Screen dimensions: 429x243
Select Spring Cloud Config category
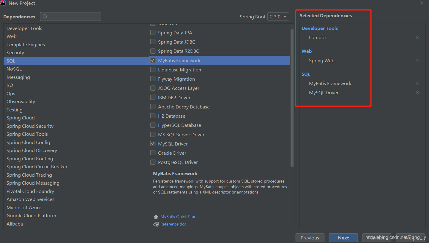pos(76,142)
